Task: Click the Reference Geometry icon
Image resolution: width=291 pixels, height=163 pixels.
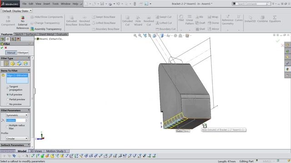Action: click(228, 17)
